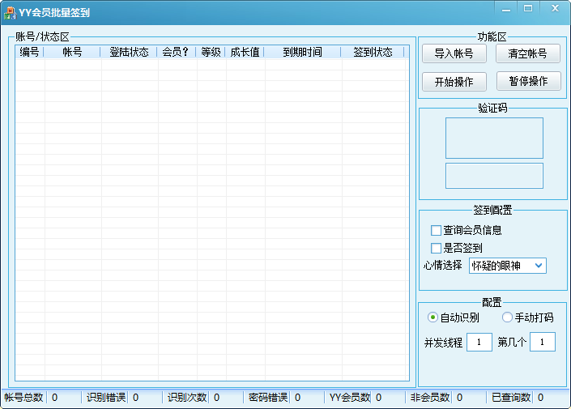
Task: Click YY会员数 status bar entry
Action: coord(350,398)
